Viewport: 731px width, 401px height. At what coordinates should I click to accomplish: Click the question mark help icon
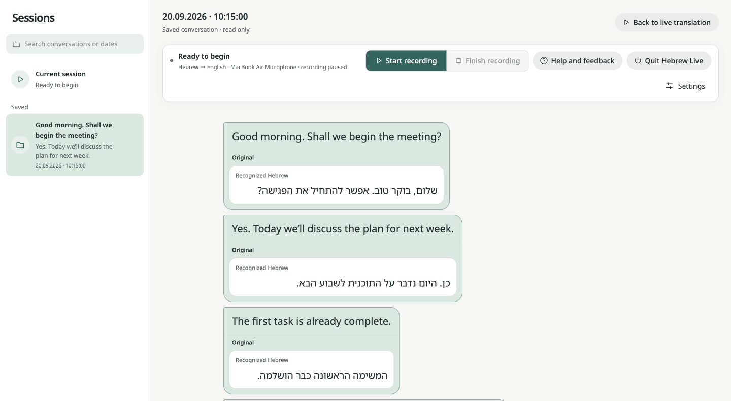pyautogui.click(x=544, y=61)
